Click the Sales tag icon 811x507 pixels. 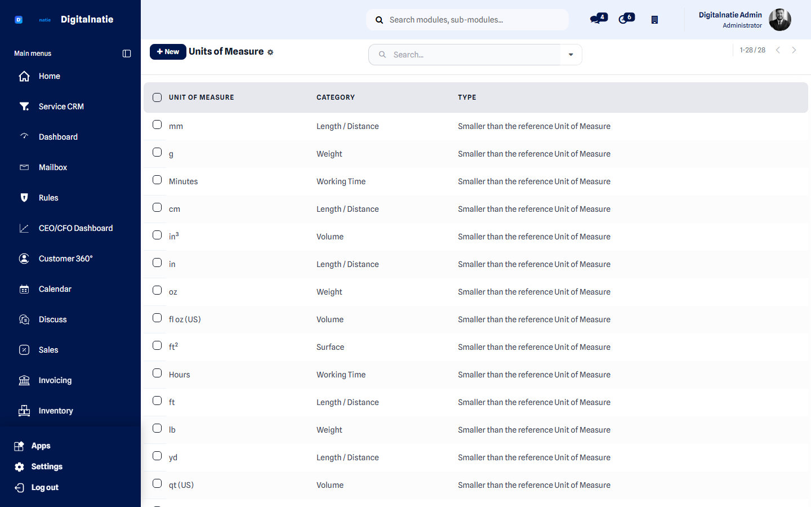coord(24,350)
